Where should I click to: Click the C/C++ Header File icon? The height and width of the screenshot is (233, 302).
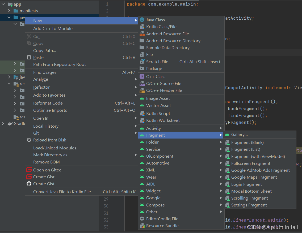pos(142,90)
